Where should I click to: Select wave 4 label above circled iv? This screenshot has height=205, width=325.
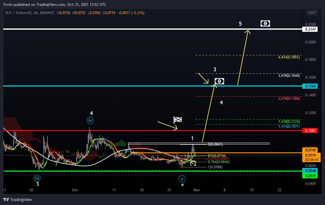click(92, 113)
